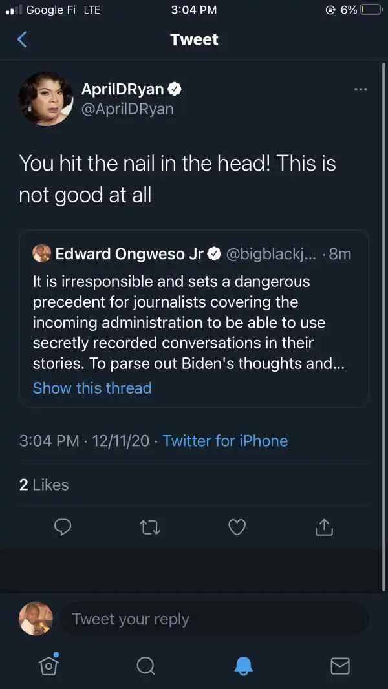Open the Messages envelope tab
The height and width of the screenshot is (689, 388).
340,666
